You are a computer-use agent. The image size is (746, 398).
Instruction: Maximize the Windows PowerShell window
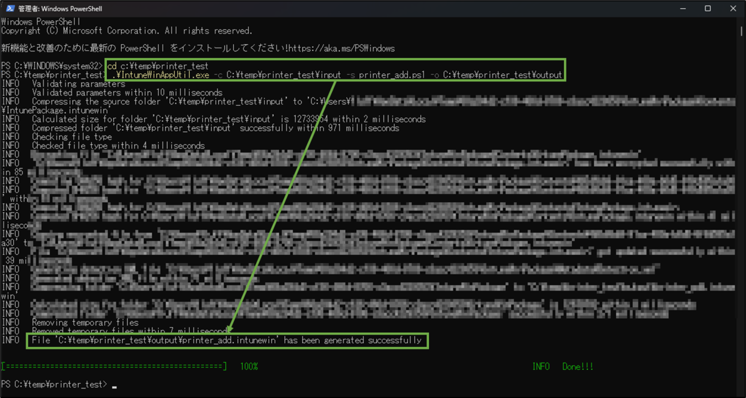[707, 9]
